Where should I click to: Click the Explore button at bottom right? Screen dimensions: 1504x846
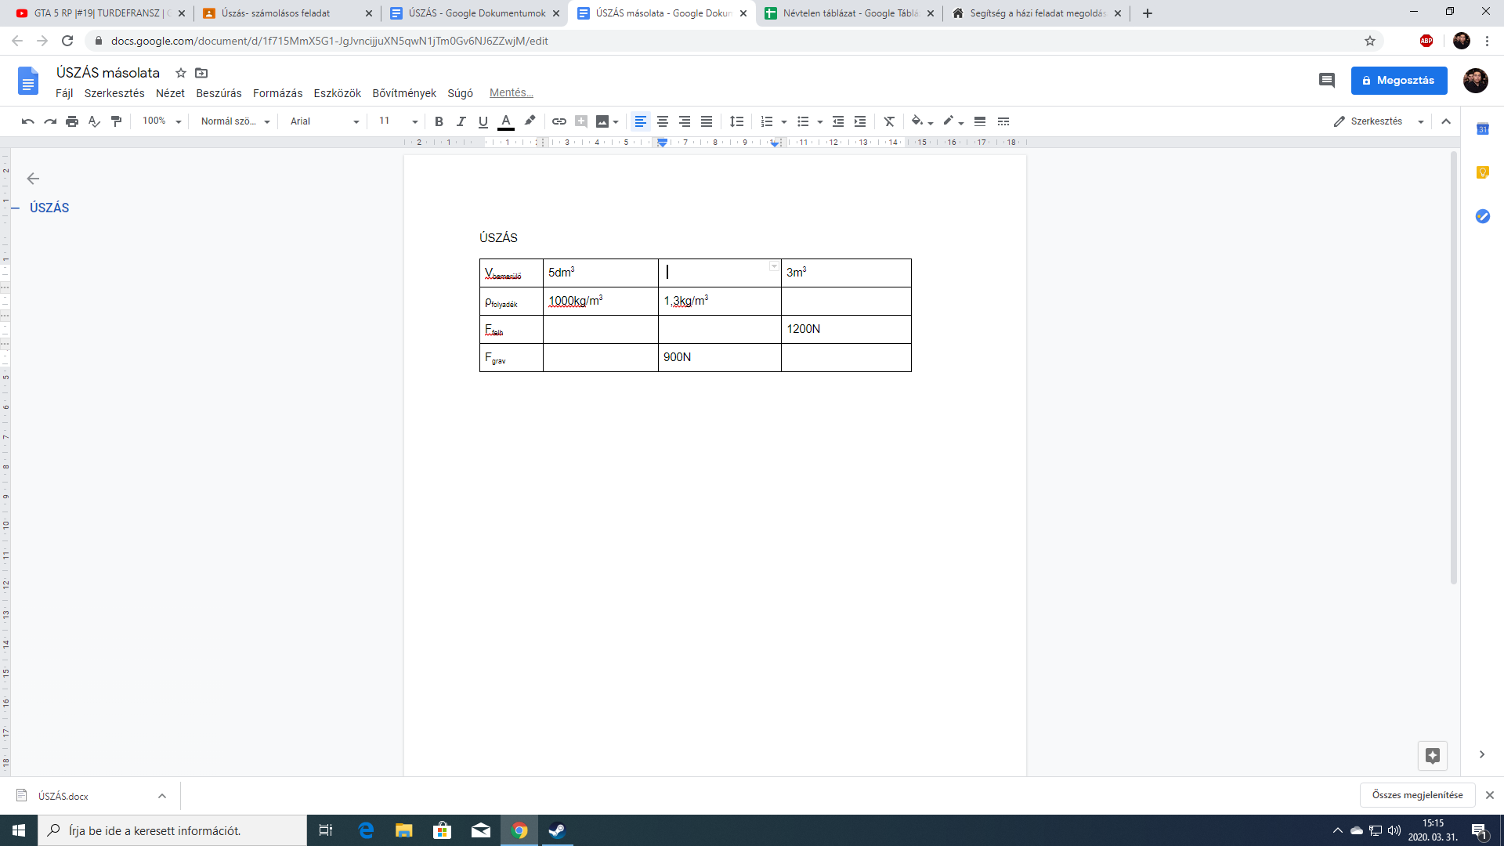pos(1432,755)
